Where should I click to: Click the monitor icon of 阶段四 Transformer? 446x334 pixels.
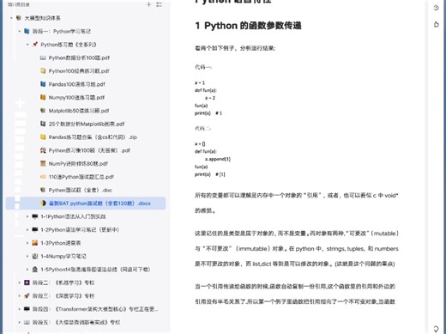[27, 309]
